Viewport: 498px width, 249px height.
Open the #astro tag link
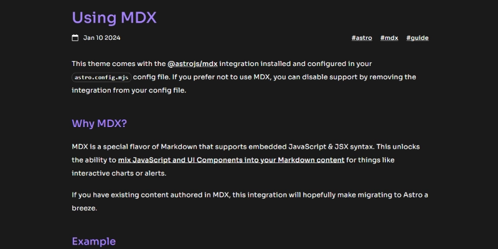(362, 38)
